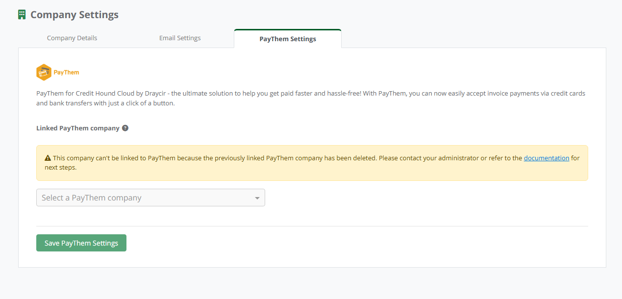Viewport: 622px width, 299px height.
Task: Open the Company Details tab
Action: (x=72, y=38)
